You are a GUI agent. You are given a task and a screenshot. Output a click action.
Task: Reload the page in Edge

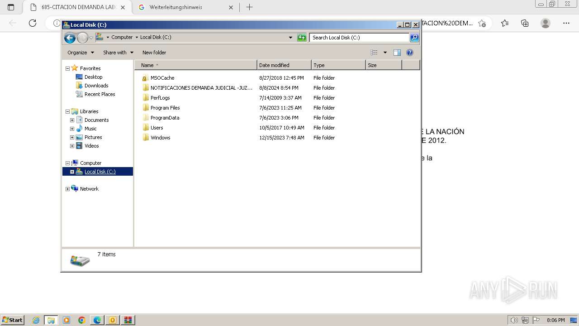33,23
